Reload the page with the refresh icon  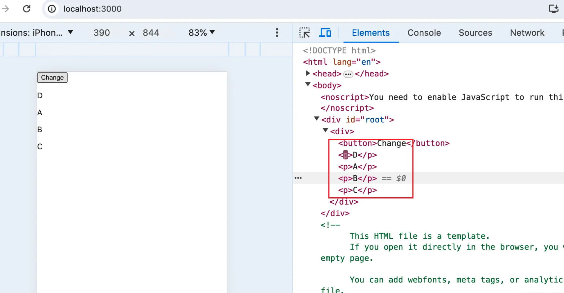click(27, 9)
